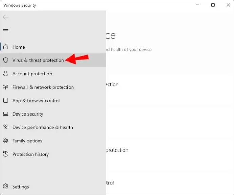Click the window icon for App & browser control
Screen dimensions: 234x195
click(6, 100)
